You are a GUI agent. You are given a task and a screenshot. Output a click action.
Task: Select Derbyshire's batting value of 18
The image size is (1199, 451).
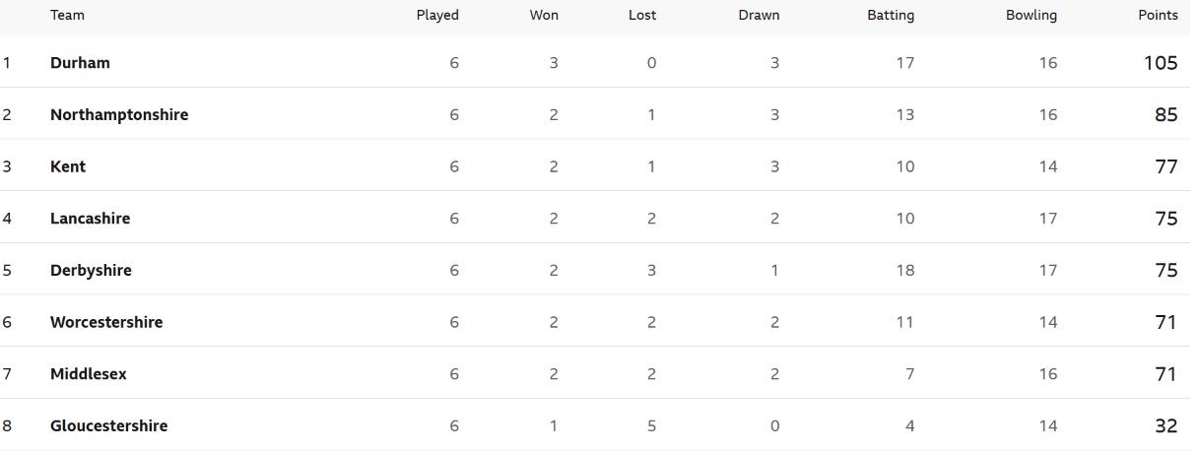(905, 270)
